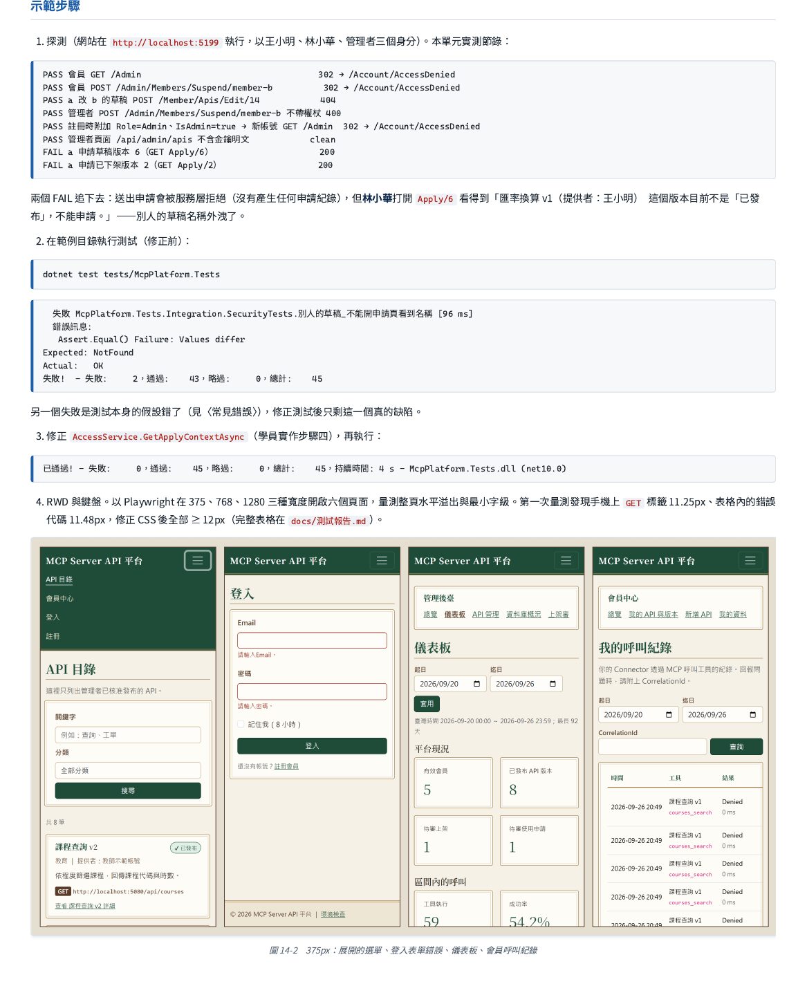Open calendar picker for 呼叫紀錄 起日
The image size is (807, 995).
tap(669, 714)
